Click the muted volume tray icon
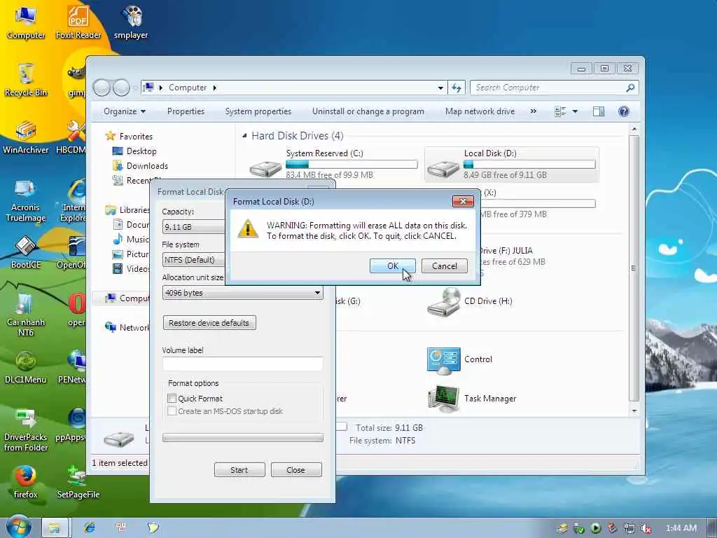The image size is (717, 538). 646,528
